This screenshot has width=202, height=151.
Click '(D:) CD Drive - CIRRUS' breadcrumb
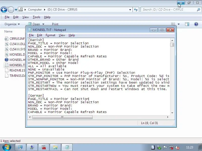[62, 10]
